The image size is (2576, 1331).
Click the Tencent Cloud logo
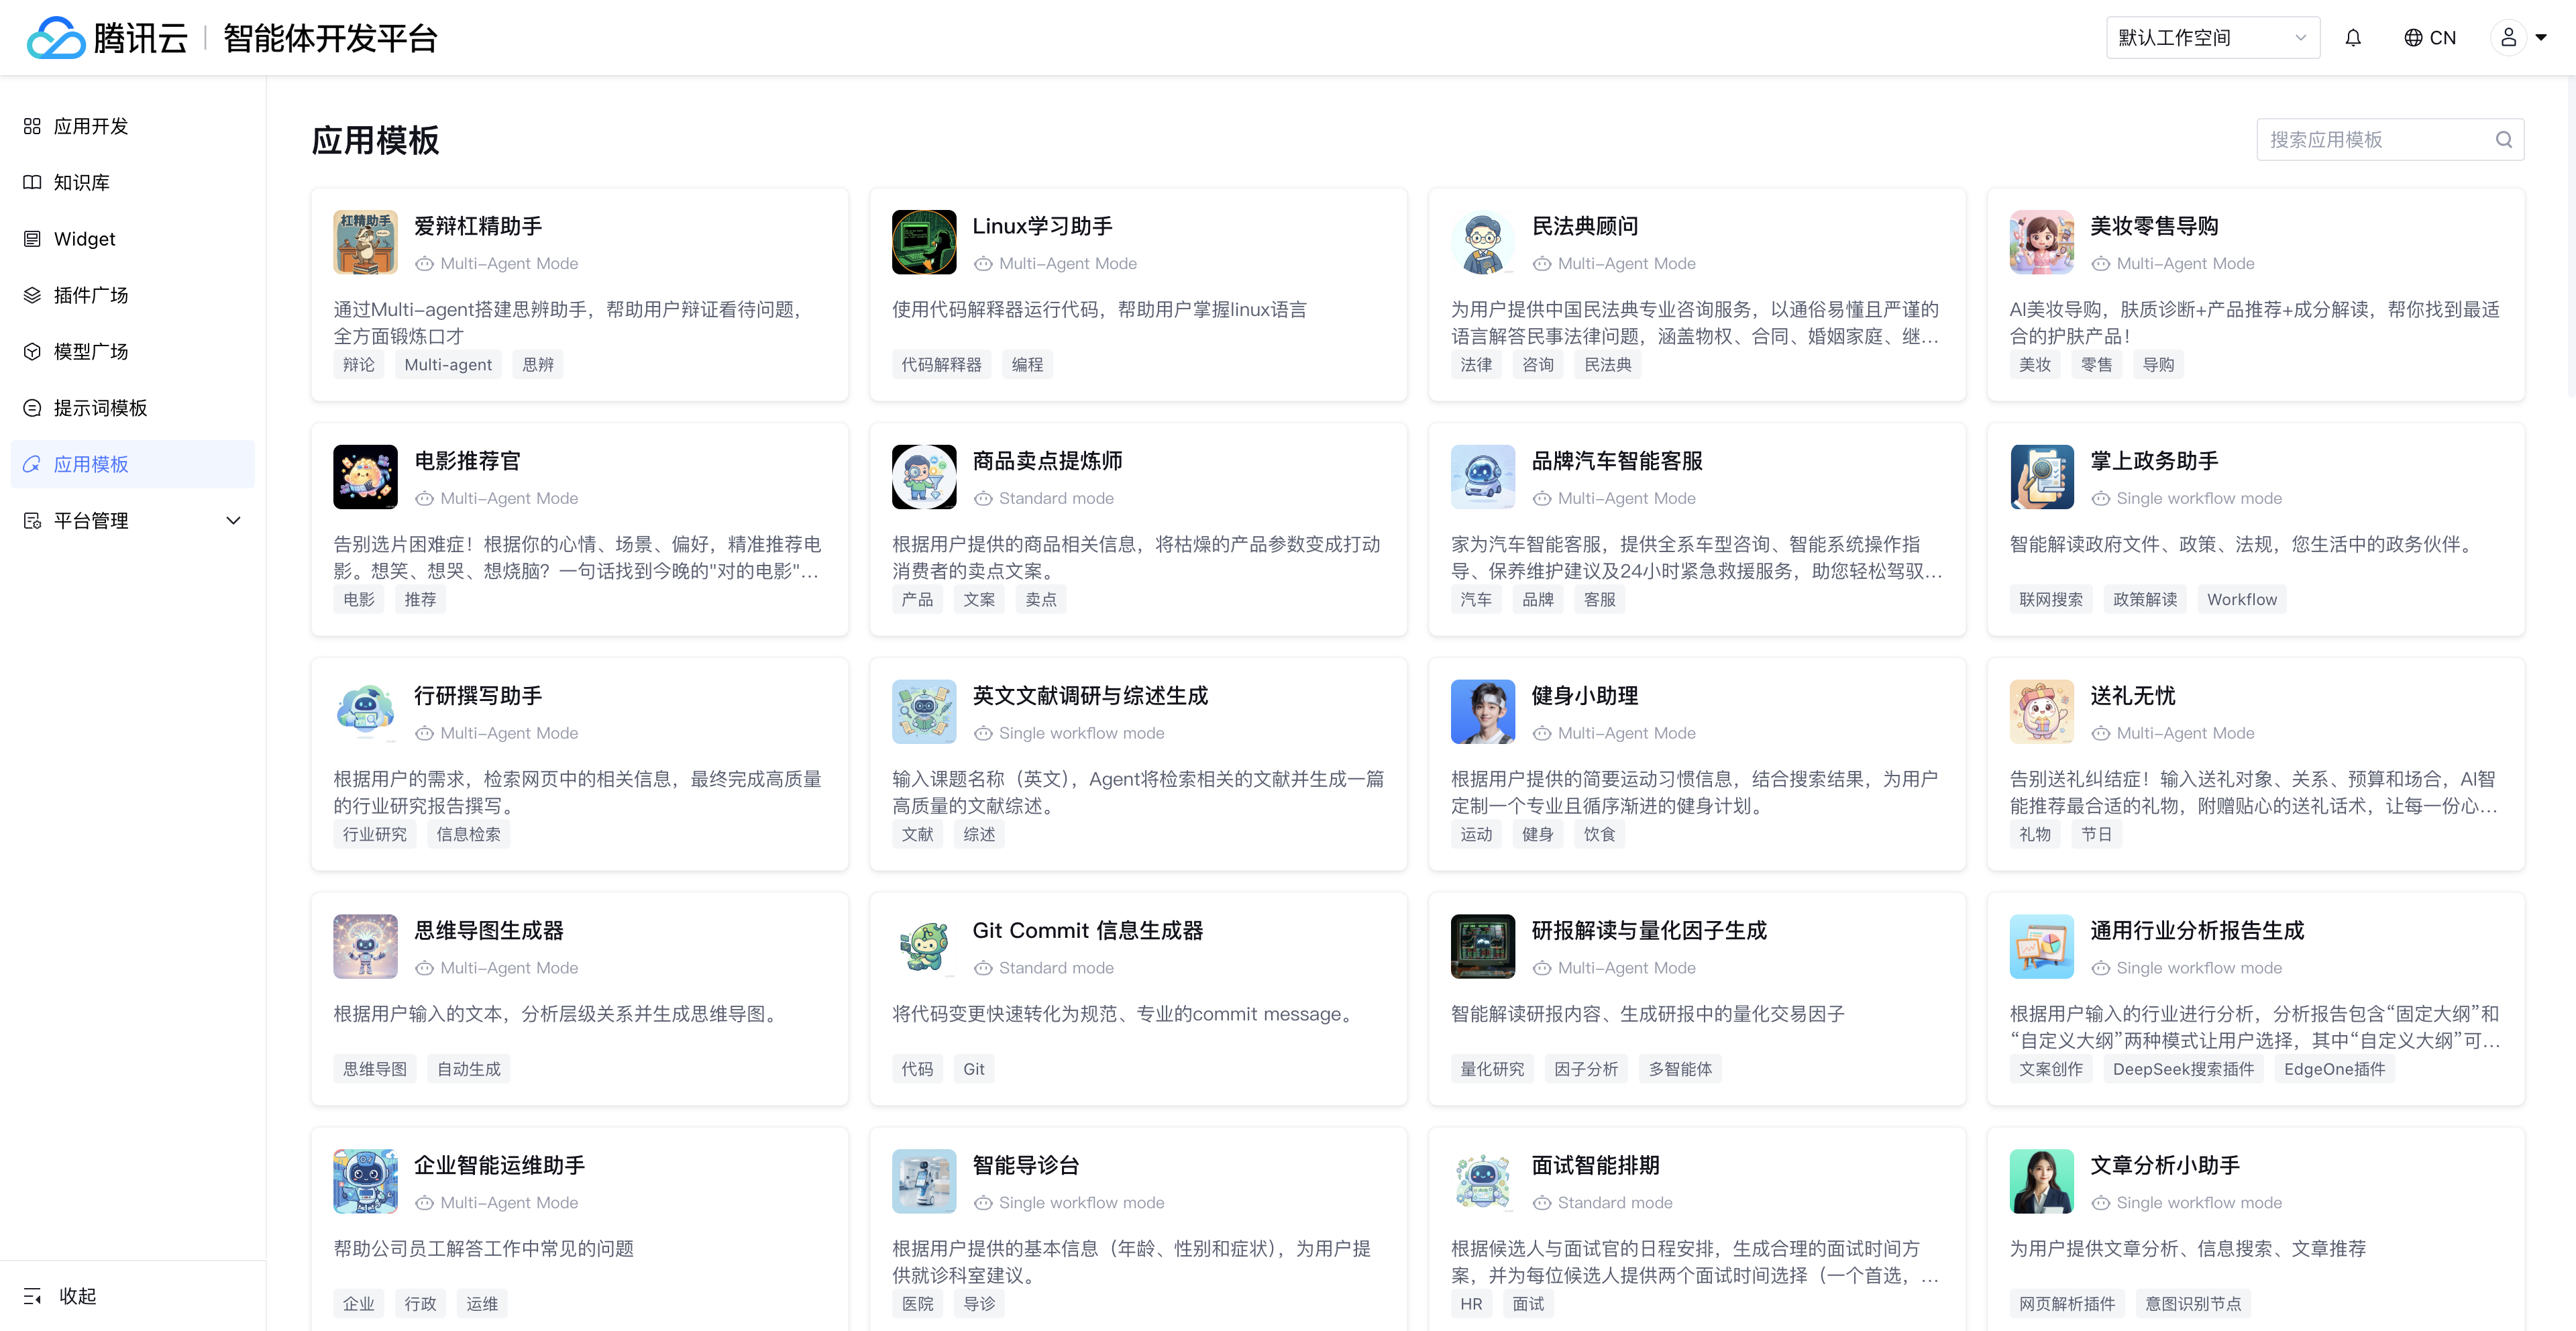click(x=56, y=38)
